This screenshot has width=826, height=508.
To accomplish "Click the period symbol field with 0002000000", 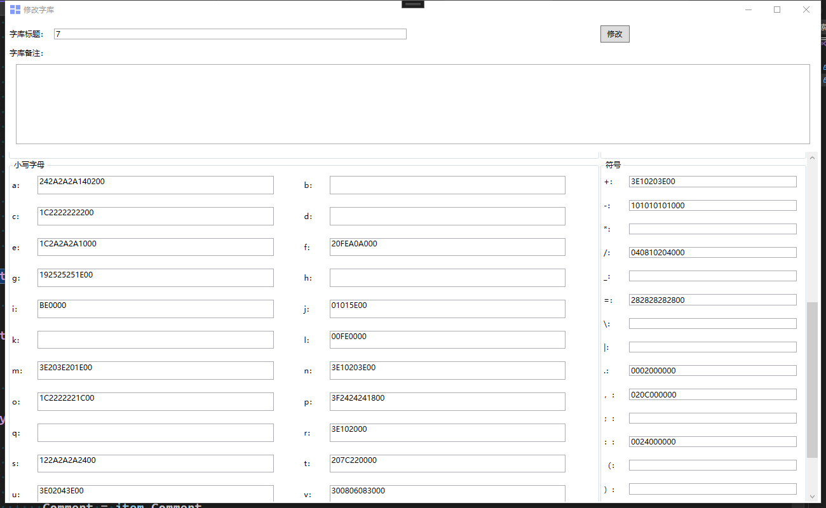I will 713,371.
